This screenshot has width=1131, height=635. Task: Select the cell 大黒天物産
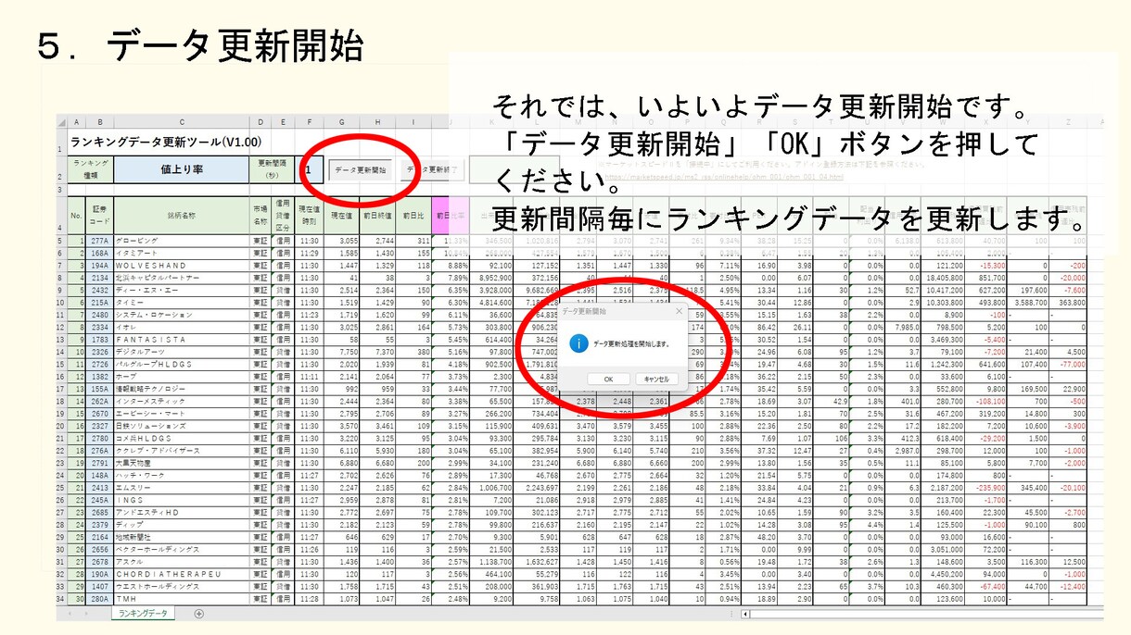coord(182,462)
